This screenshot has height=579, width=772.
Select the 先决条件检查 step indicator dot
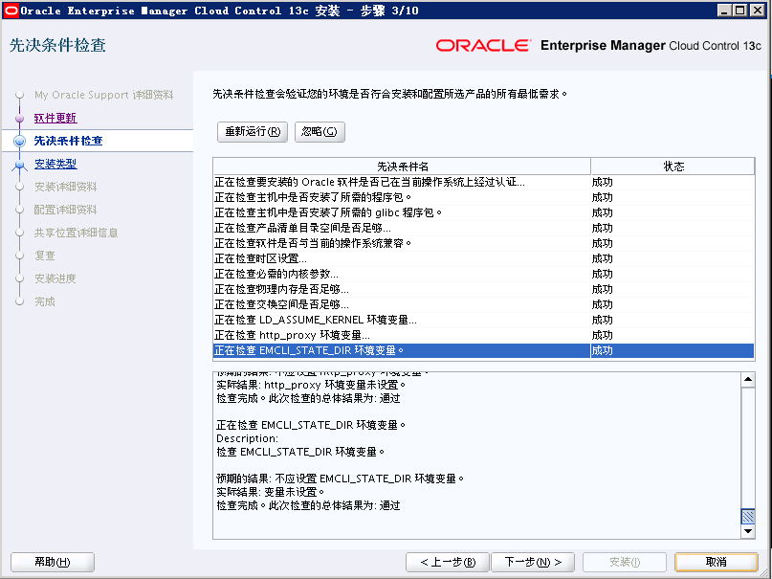coord(19,140)
